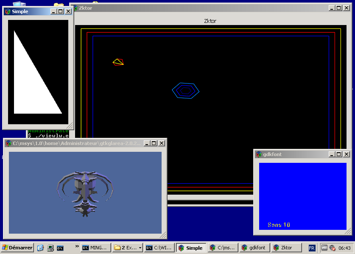The image size is (355, 254).
Task: Click the blue hexagon shape in Zktor
Action: (x=186, y=90)
